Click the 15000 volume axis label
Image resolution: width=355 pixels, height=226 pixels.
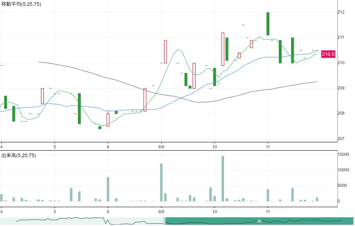[343, 154]
